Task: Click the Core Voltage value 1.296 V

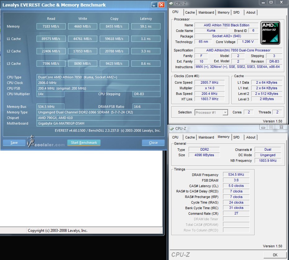Action: tap(248, 42)
